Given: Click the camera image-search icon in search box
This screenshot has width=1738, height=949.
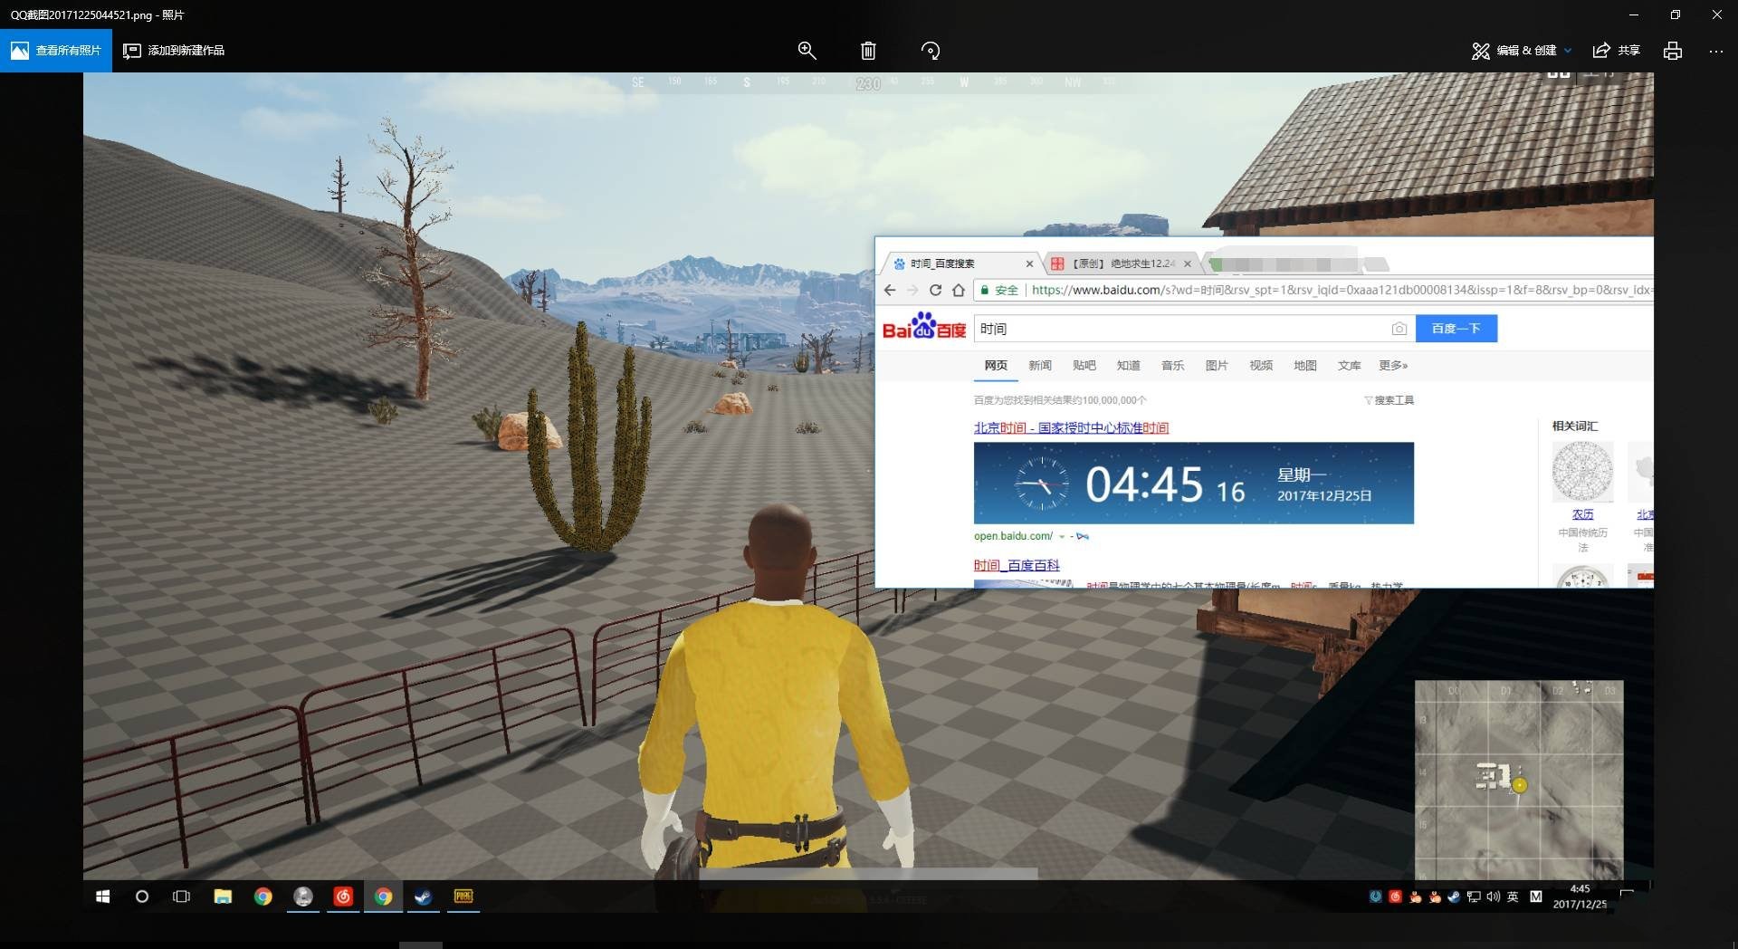Looking at the screenshot, I should click(x=1399, y=329).
